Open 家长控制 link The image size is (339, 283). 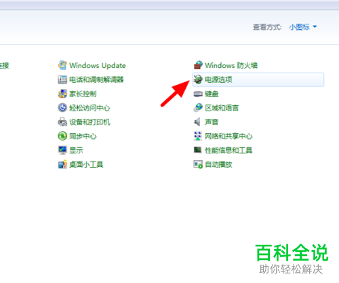[83, 94]
